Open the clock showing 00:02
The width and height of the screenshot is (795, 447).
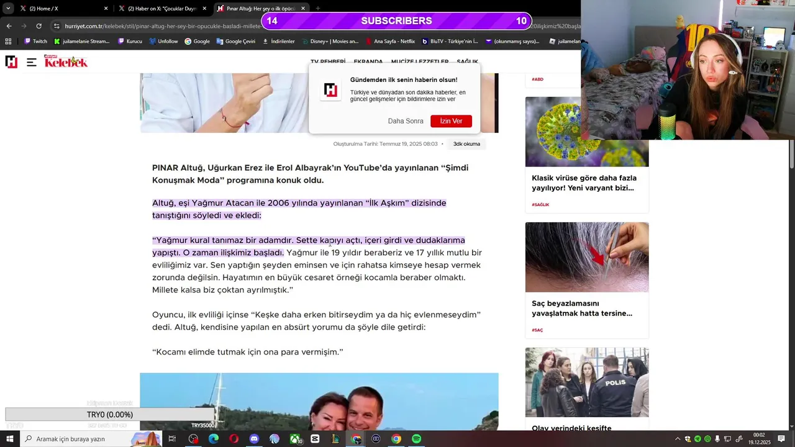759,439
